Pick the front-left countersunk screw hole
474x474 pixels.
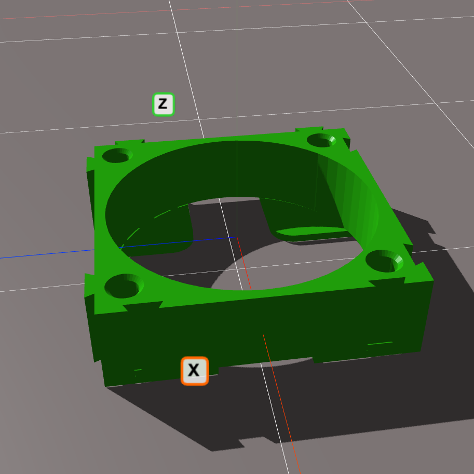tap(124, 286)
